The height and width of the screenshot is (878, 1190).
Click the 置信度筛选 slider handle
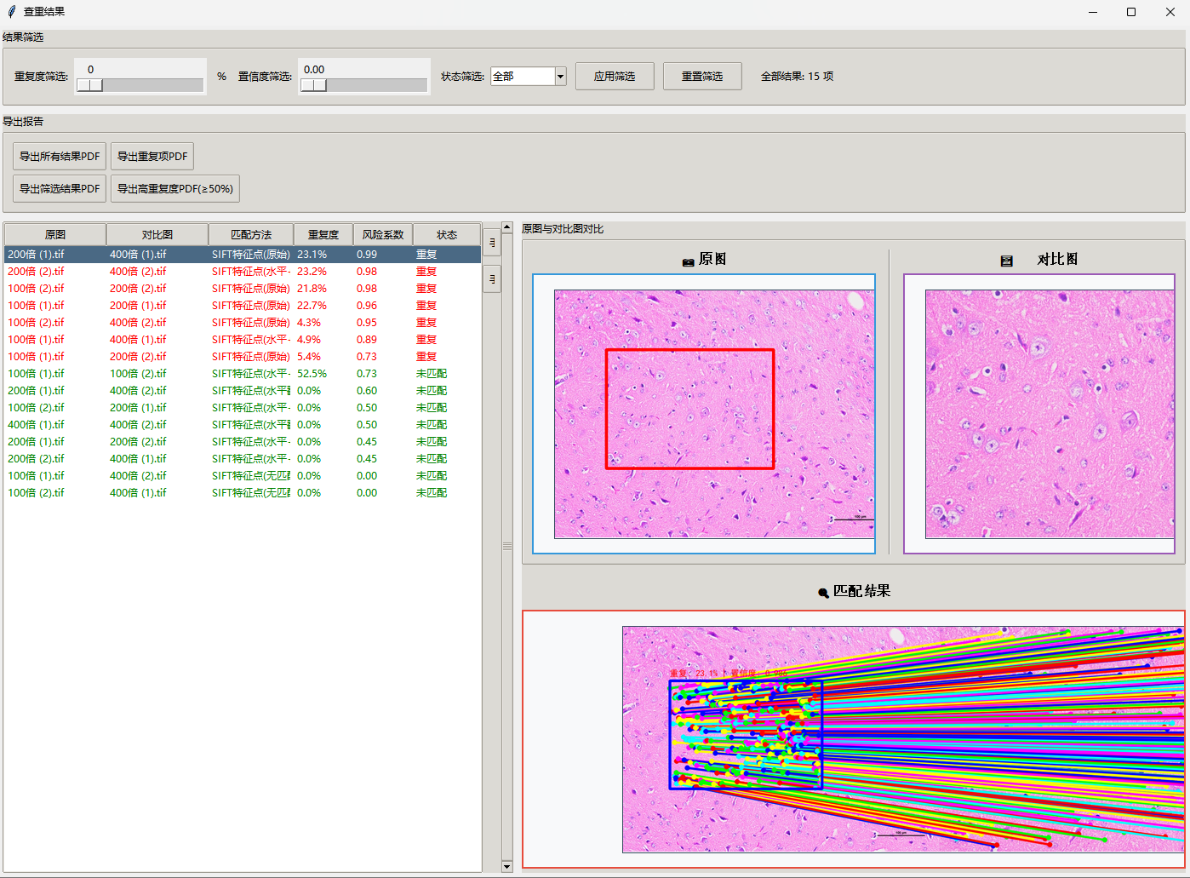(313, 85)
